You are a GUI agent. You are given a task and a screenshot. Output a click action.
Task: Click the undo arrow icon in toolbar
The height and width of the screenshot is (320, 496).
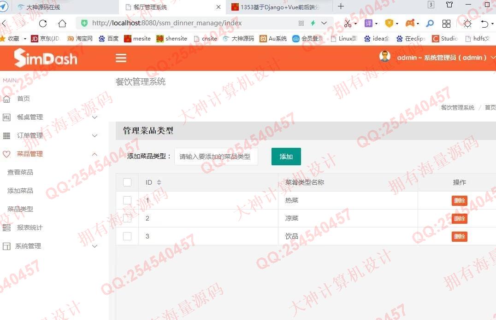click(484, 23)
